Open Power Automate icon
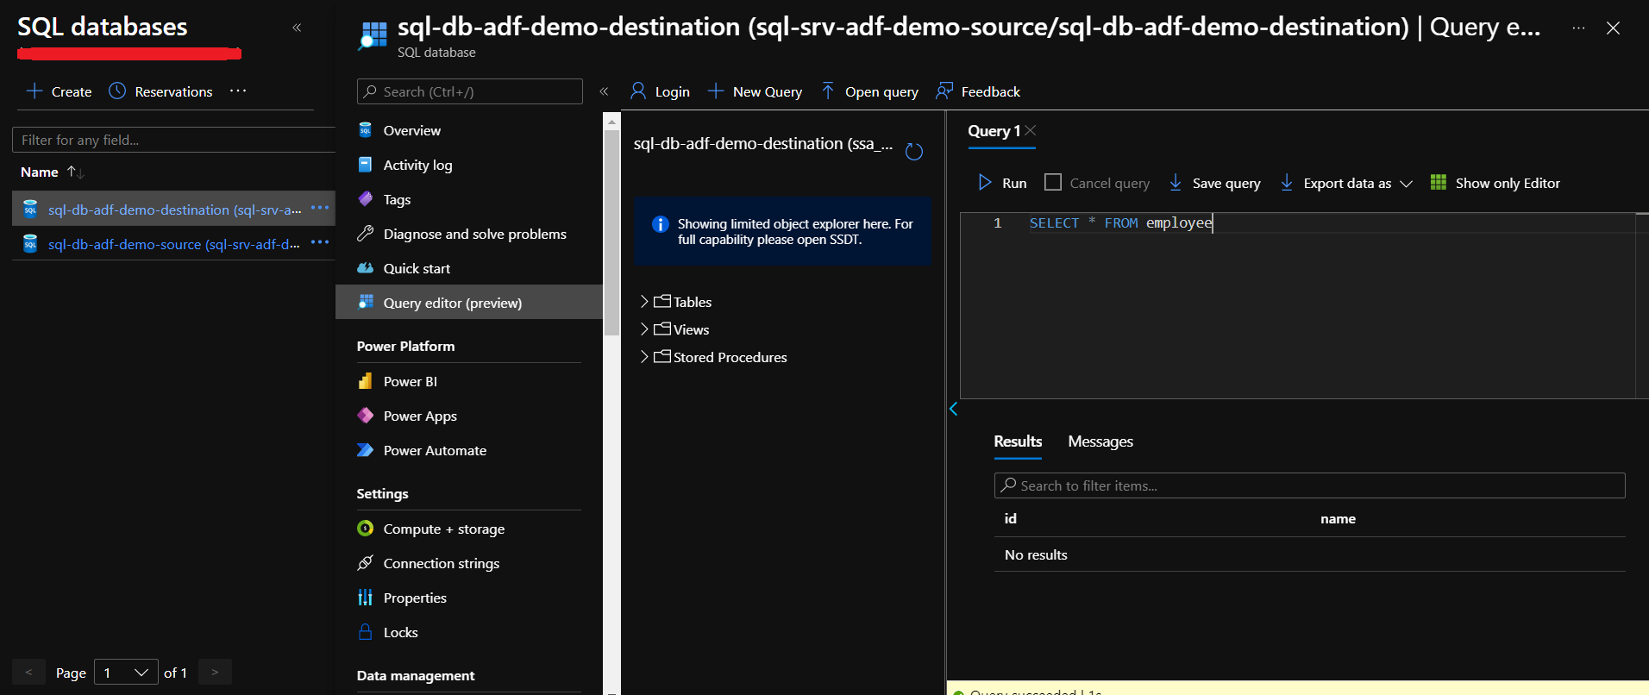 pyautogui.click(x=366, y=450)
